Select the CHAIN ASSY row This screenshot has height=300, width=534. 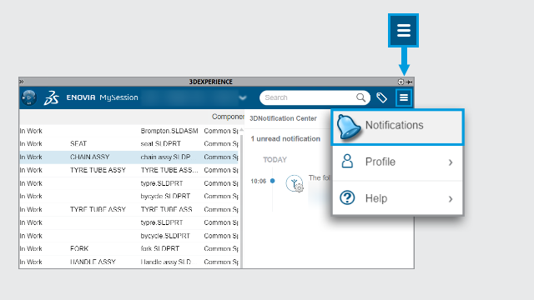[x=128, y=157]
